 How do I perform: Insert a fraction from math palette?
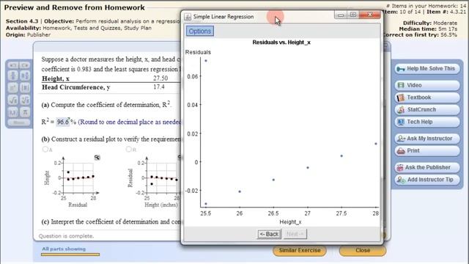coord(13,76)
